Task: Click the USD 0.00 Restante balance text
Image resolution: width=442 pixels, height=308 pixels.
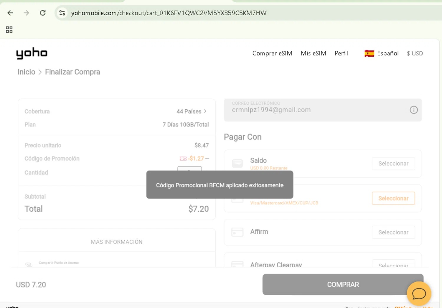Action: 269,168
